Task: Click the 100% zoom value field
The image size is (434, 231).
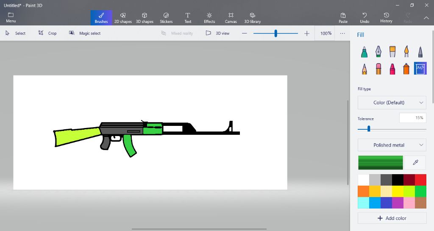Action: pyautogui.click(x=326, y=33)
